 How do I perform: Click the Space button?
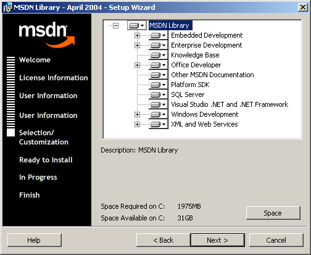point(273,213)
